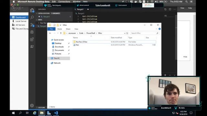Select Network in navigation pane

(x=57, y=63)
